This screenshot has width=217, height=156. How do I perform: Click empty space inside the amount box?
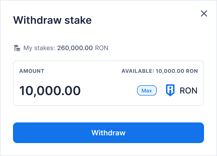point(109,91)
